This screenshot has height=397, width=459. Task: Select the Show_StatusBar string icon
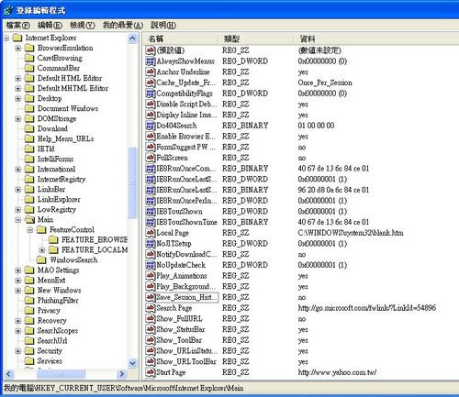[151, 329]
